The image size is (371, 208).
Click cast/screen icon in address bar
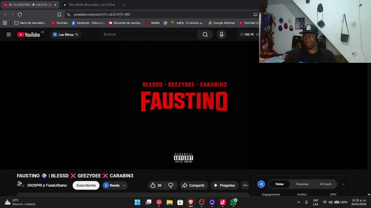[x=255, y=14]
